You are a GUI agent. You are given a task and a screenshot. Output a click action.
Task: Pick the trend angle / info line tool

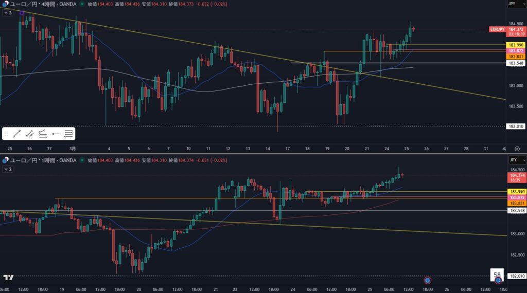click(43, 134)
